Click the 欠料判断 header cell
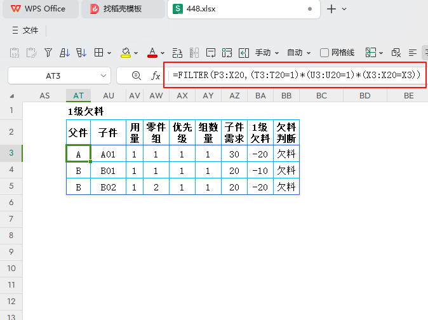Image resolution: width=428 pixels, height=320 pixels. 286,133
